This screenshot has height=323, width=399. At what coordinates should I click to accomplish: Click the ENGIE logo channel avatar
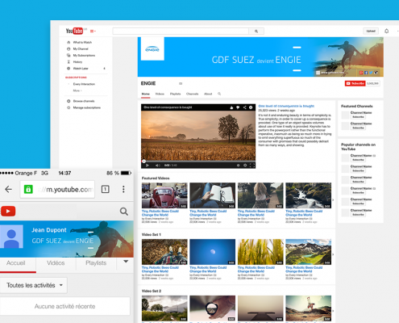point(152,48)
